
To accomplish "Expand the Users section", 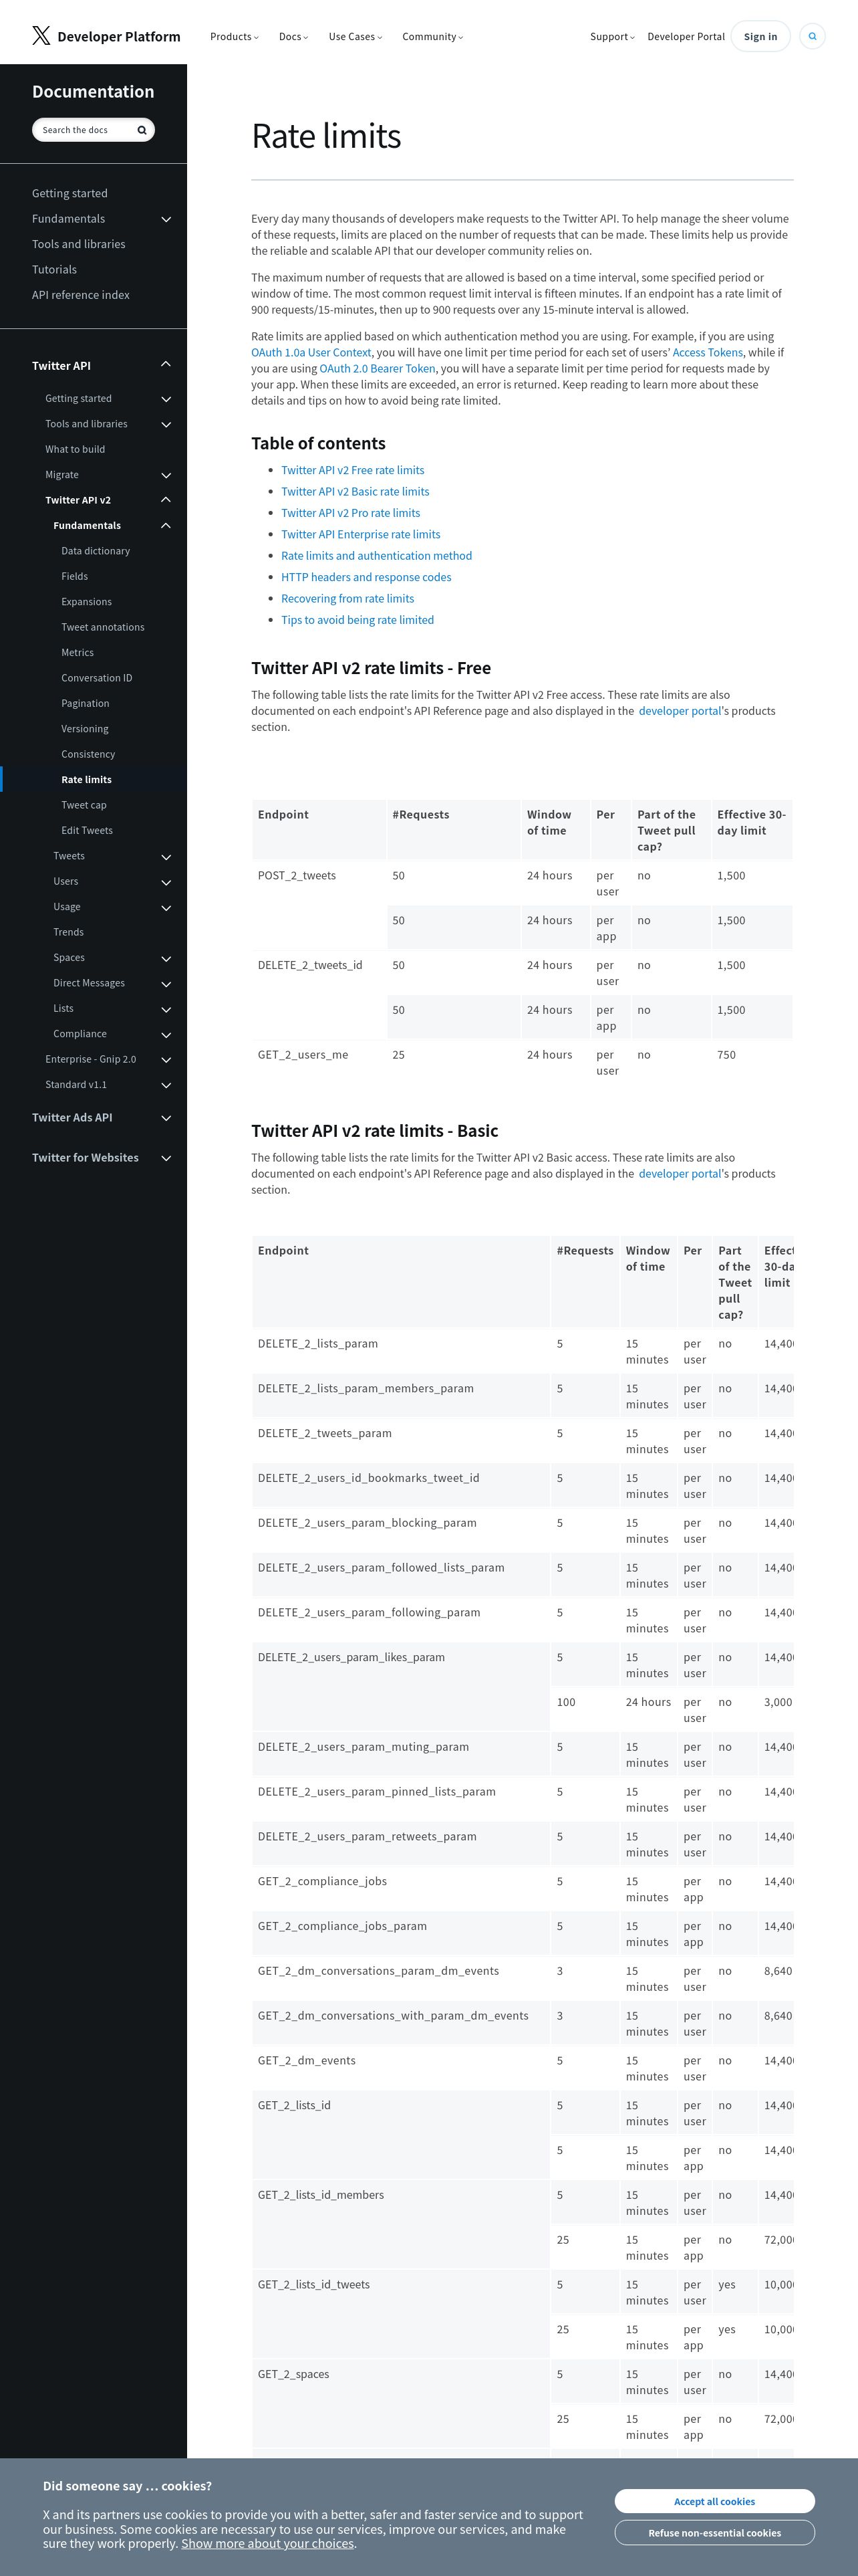I will [166, 882].
